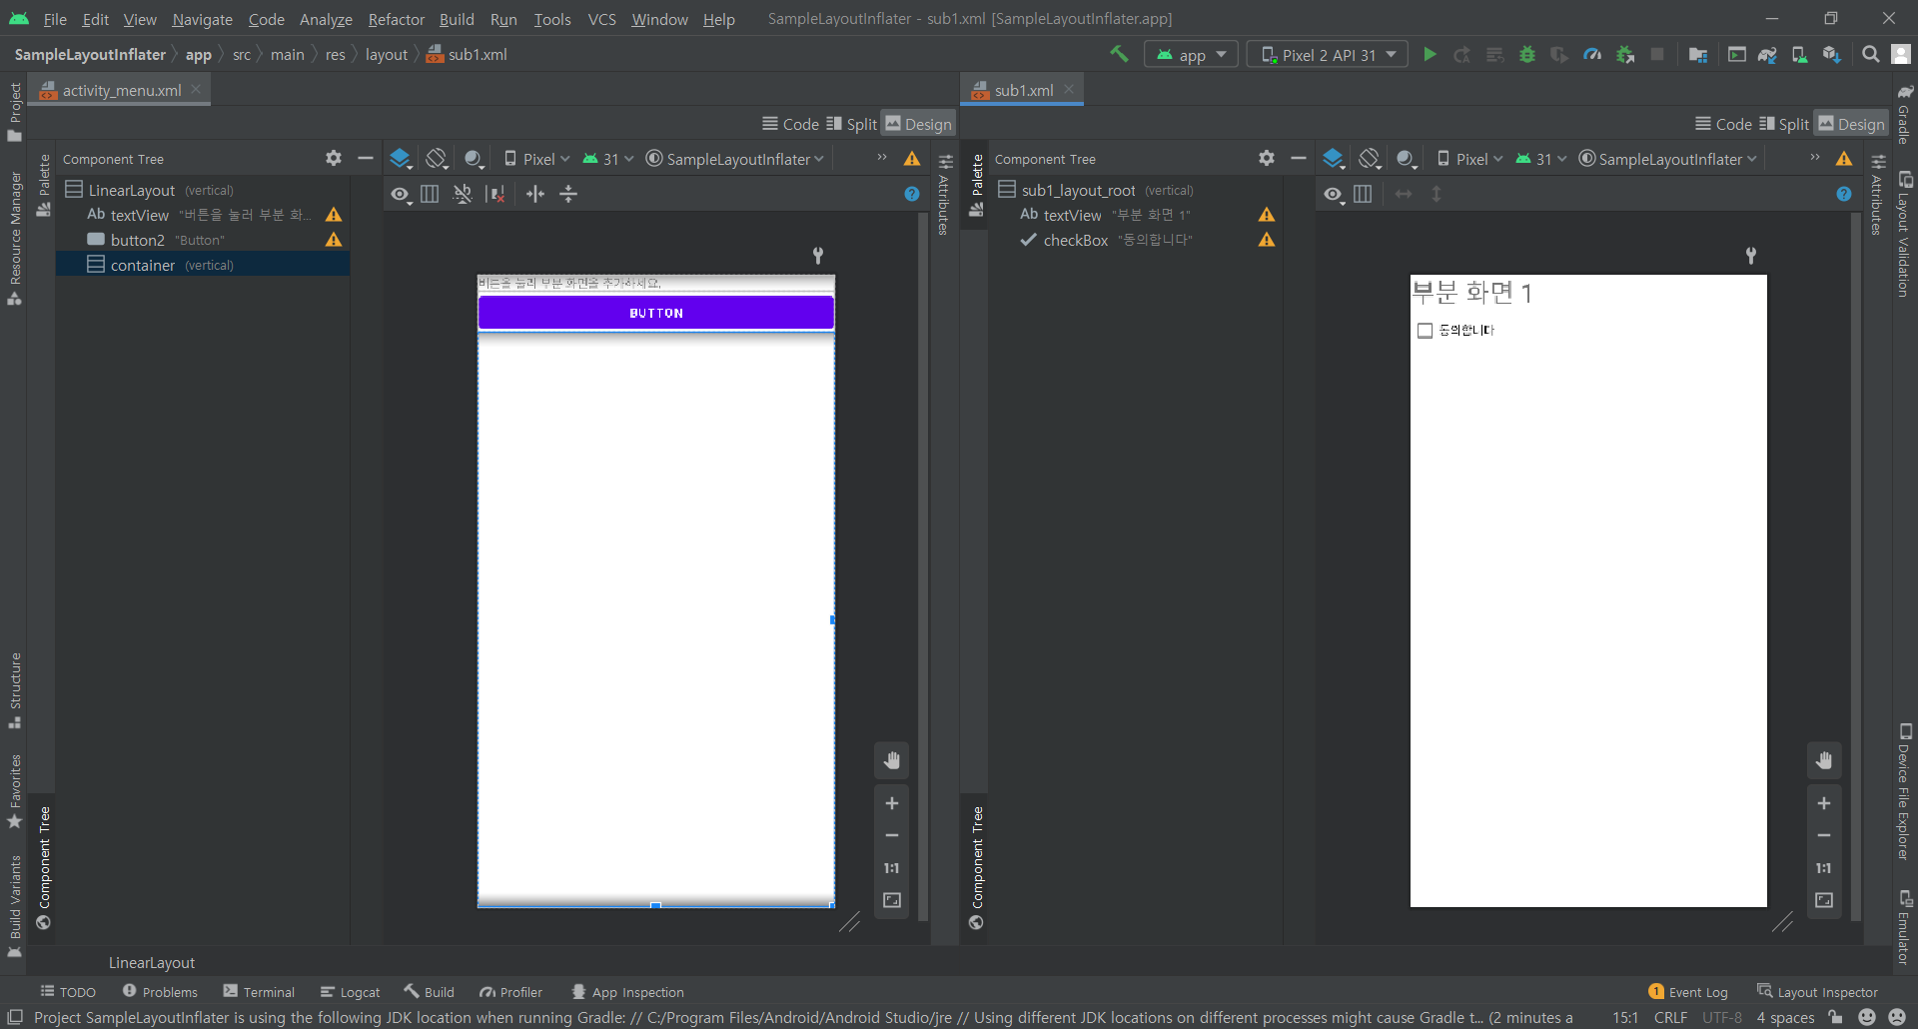1918x1029 pixels.
Task: Zoom out on the right design preview
Action: (1824, 835)
